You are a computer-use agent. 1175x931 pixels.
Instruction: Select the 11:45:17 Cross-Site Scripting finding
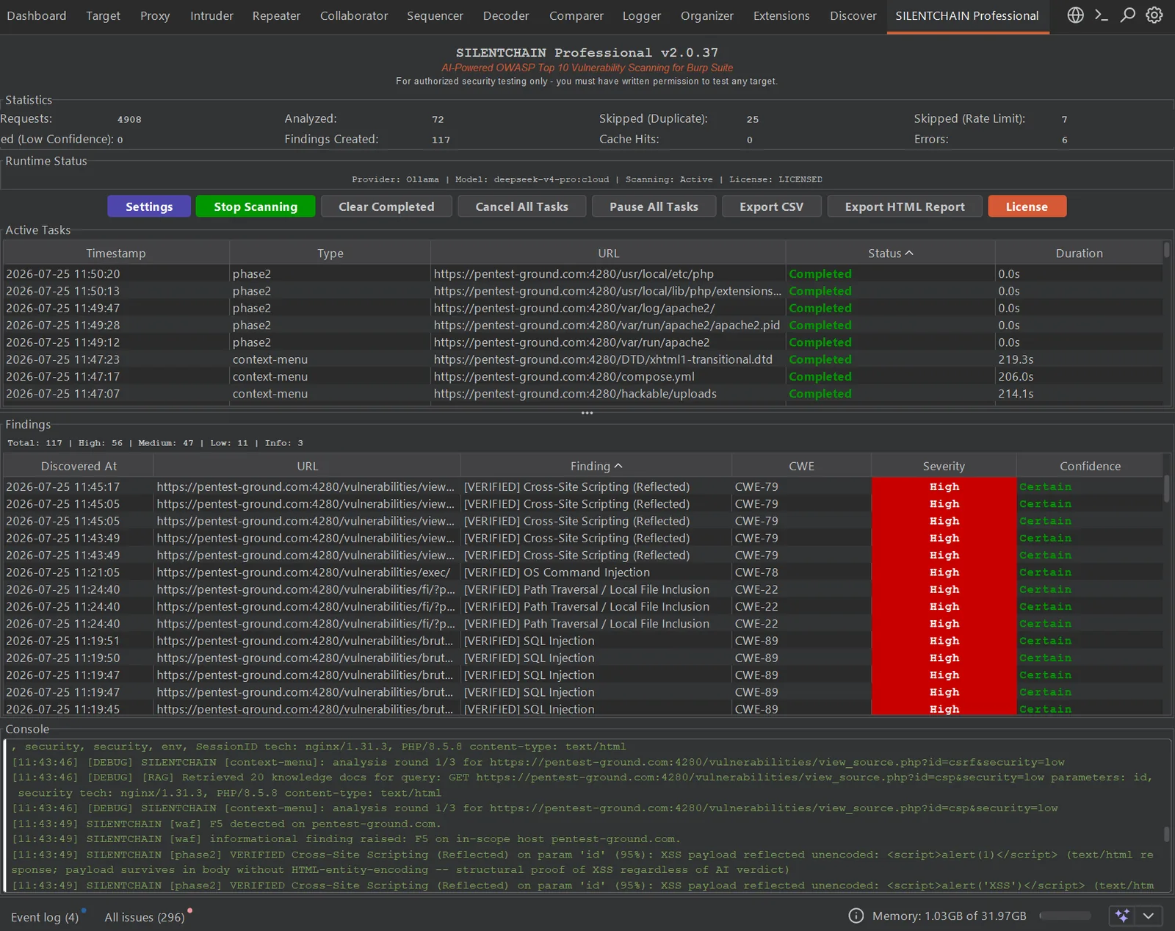[583, 486]
